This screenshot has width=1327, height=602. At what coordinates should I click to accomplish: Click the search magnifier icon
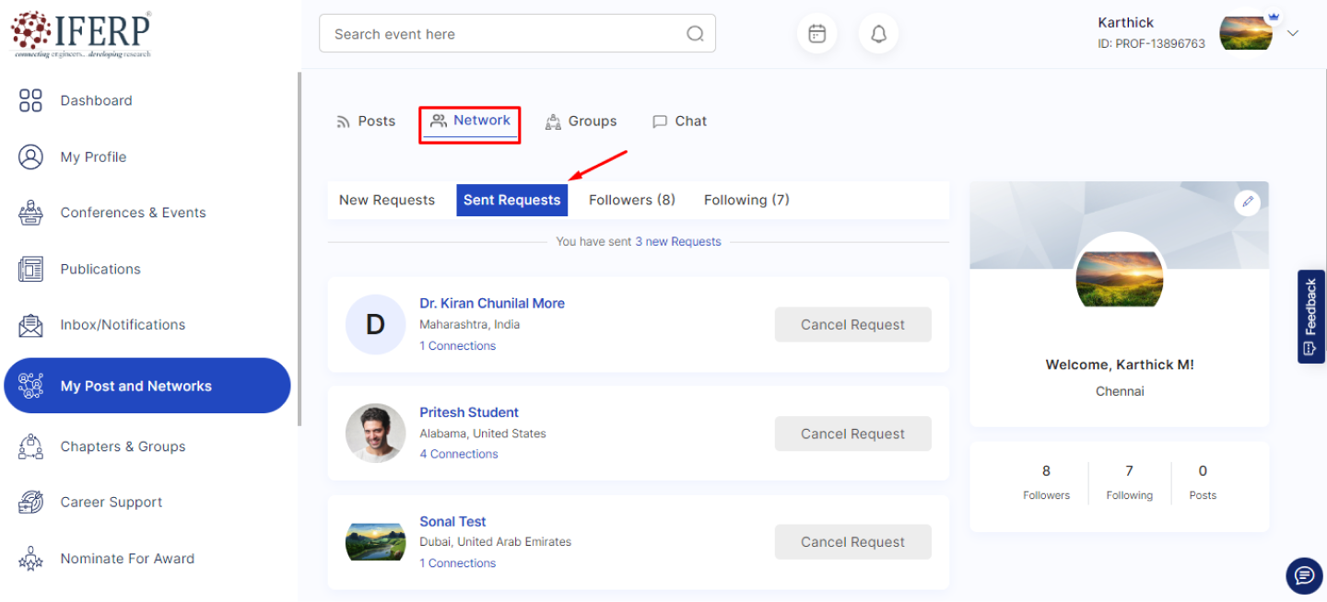[x=695, y=34]
